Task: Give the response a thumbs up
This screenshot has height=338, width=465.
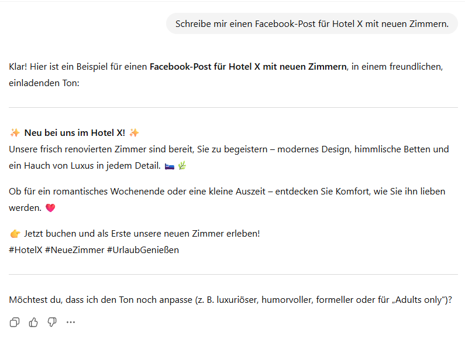Action: click(33, 322)
